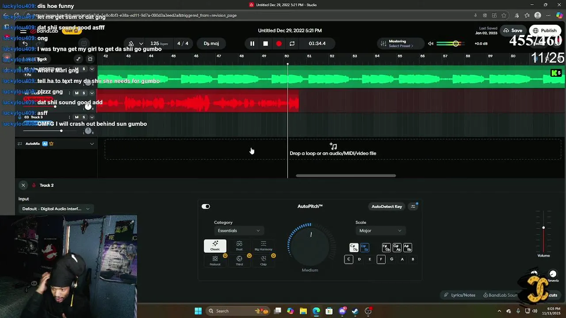Screen dimensions: 566x318
Task: Open the Lyrics/Notes tab
Action: click(460, 295)
